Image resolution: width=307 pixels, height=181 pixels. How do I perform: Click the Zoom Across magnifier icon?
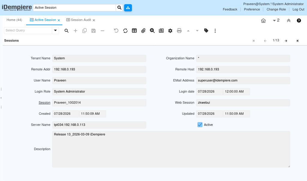[x=152, y=31]
